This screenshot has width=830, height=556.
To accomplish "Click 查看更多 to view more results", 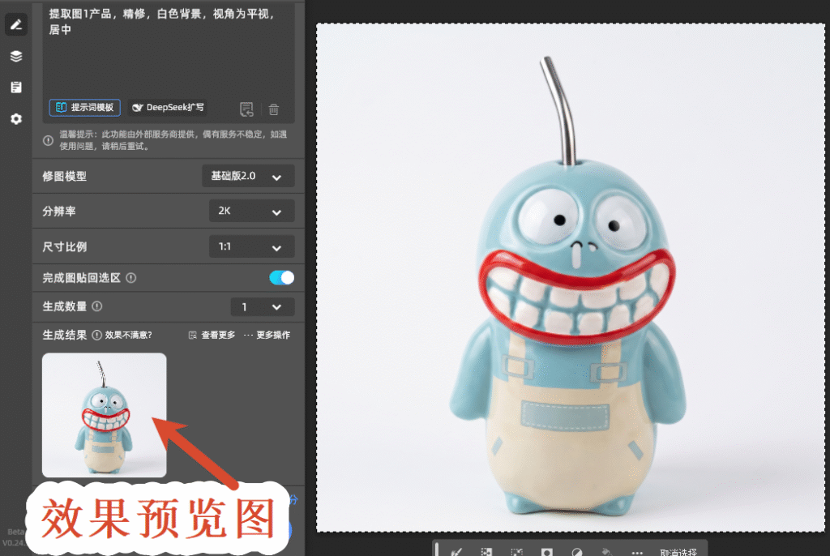I will pos(212,335).
